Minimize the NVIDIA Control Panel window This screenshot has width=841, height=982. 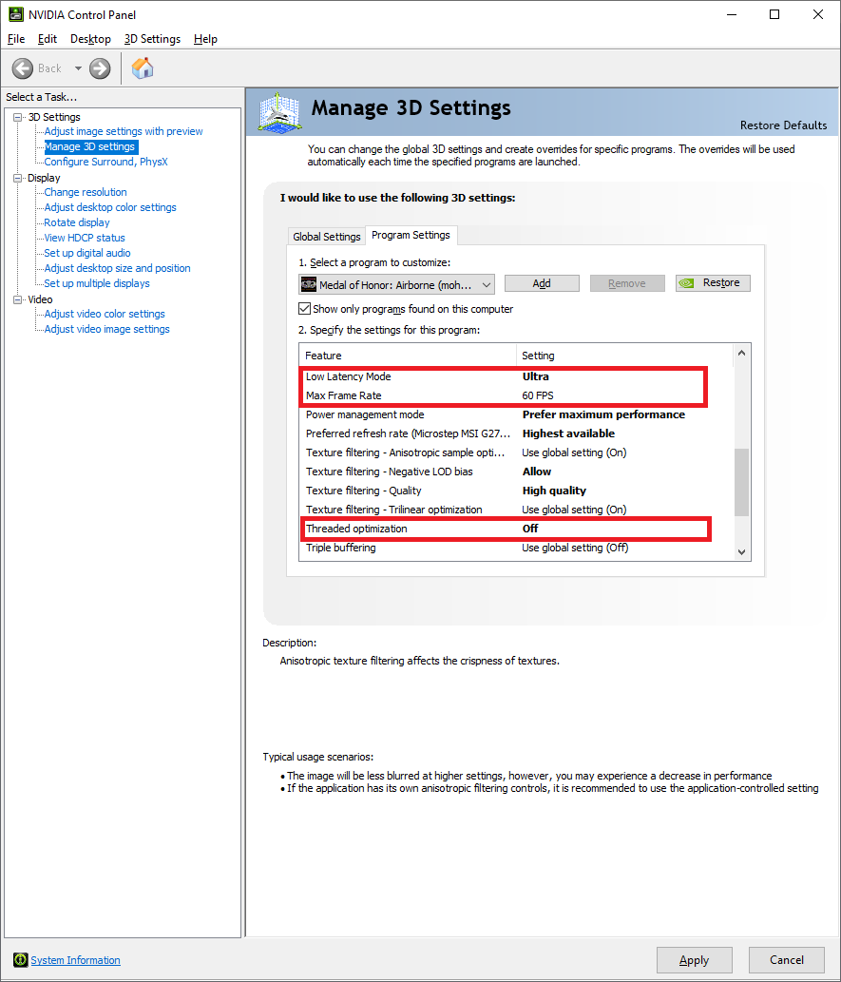coord(732,14)
